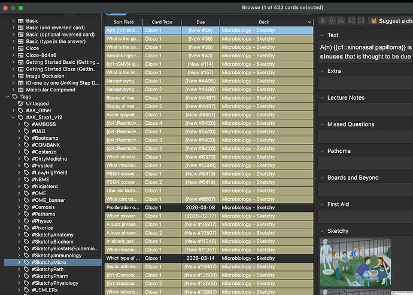Click the record audio microphone icon

pyautogui.click(x=333, y=21)
